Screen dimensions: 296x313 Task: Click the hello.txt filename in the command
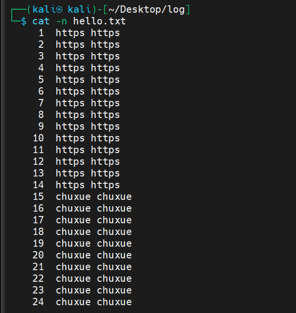100,21
